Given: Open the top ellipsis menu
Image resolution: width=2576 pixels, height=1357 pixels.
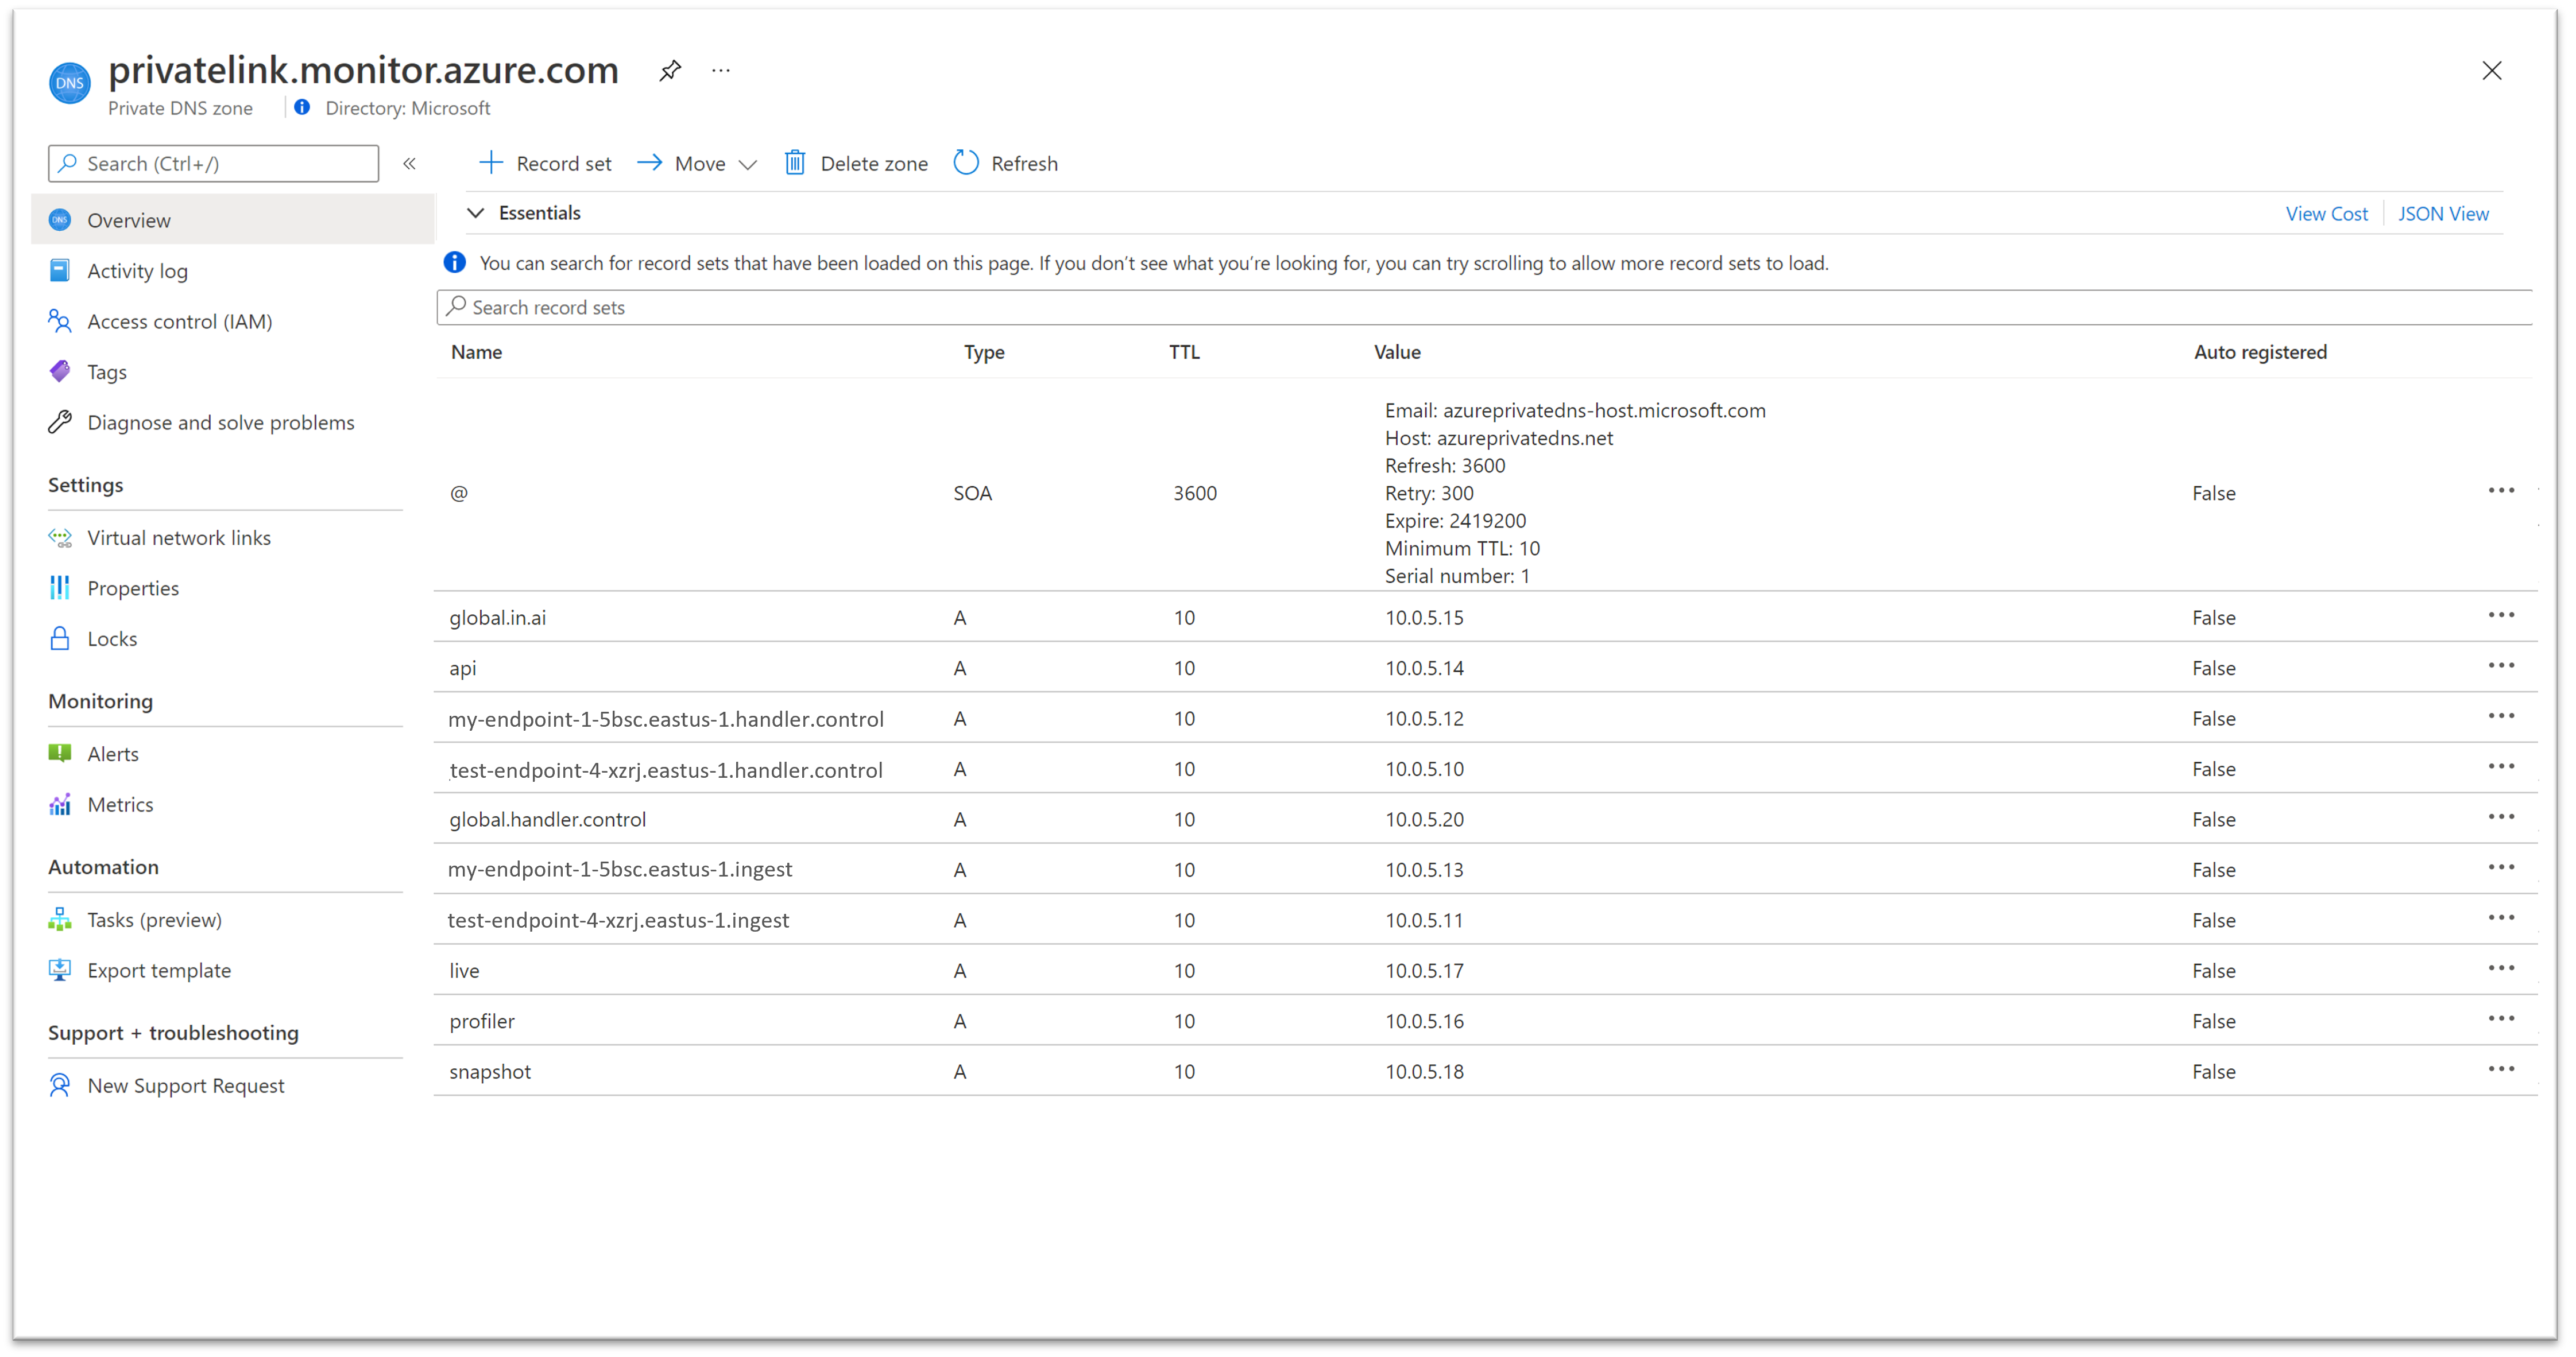Looking at the screenshot, I should [721, 70].
